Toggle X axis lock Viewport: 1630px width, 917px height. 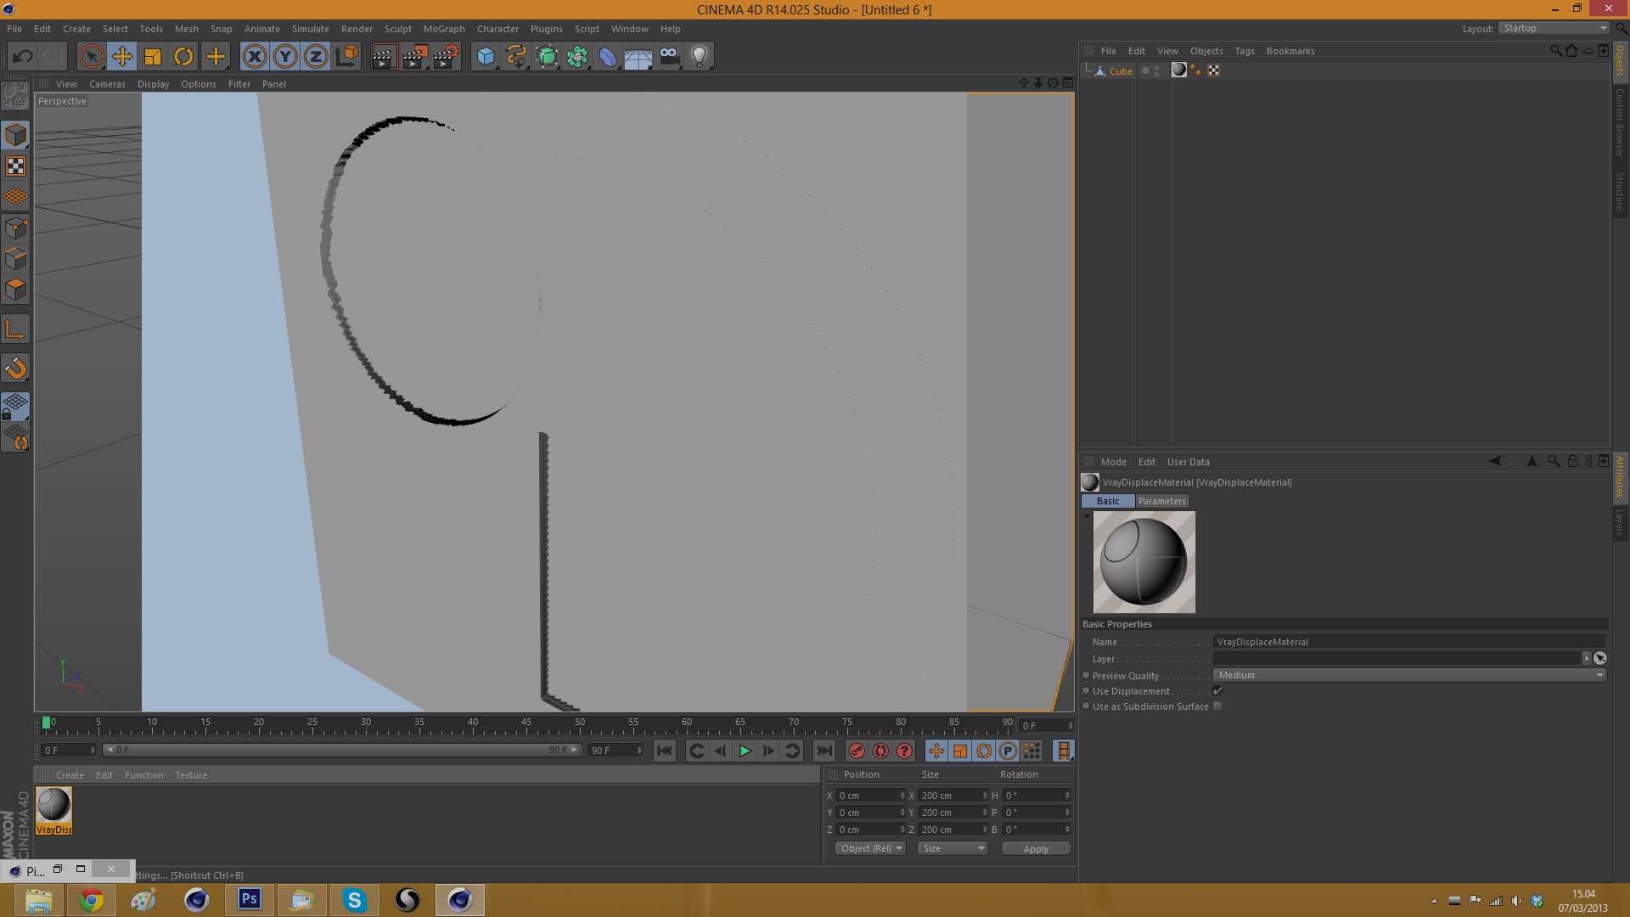point(254,57)
